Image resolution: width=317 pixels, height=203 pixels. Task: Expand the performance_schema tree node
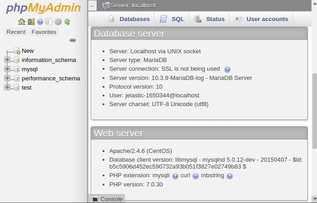tap(7, 78)
